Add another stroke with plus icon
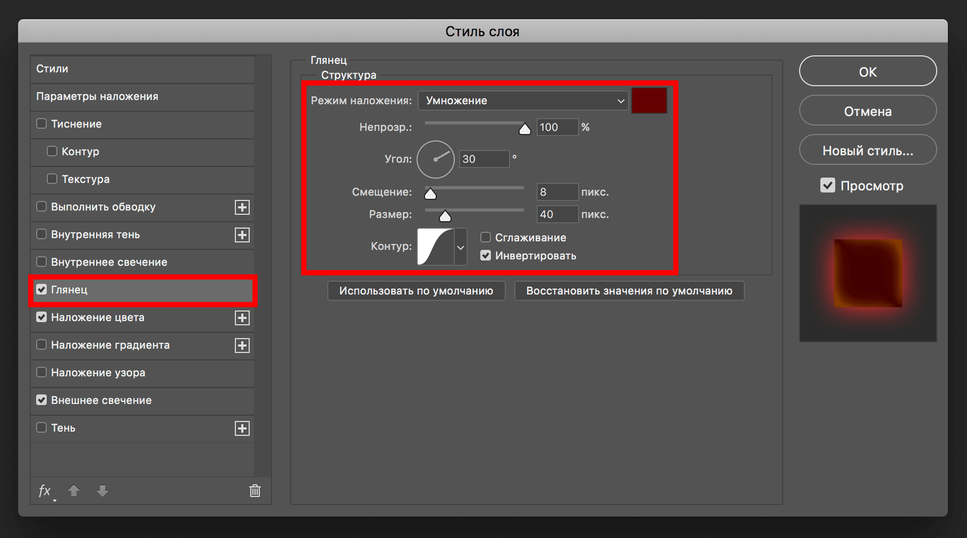This screenshot has width=967, height=538. (242, 207)
